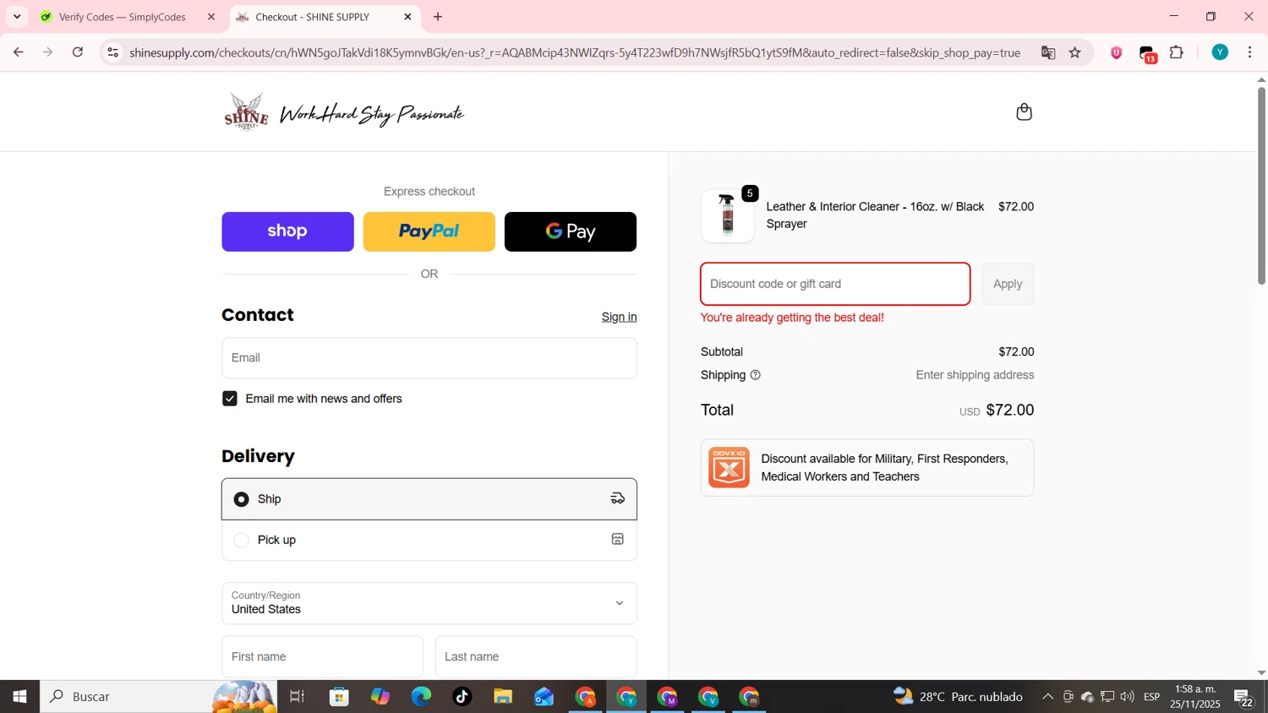Viewport: 1268px width, 713px height.
Task: Open the Extensions puzzle icon
Action: [x=1177, y=52]
